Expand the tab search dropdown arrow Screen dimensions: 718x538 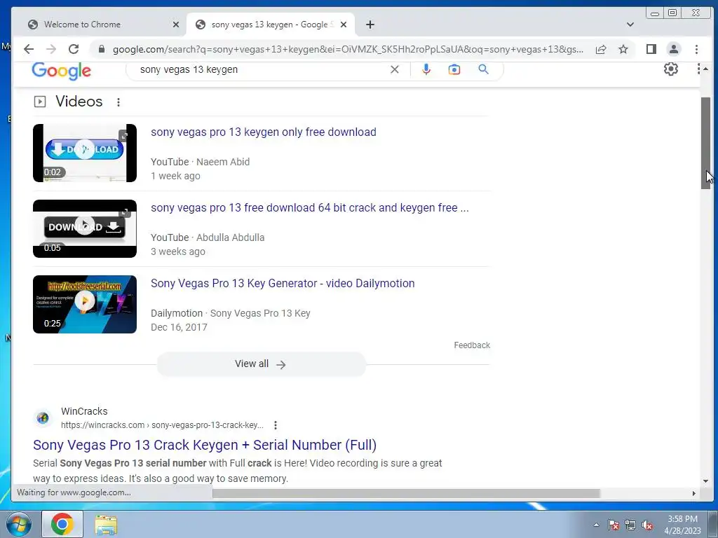point(630,25)
